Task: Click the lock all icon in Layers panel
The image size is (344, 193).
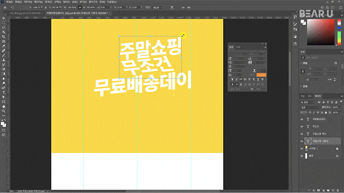Action: [326, 113]
